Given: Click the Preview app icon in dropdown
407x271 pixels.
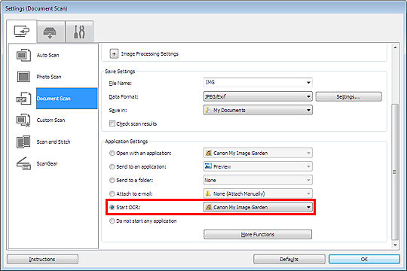Looking at the screenshot, I should pyautogui.click(x=208, y=166).
